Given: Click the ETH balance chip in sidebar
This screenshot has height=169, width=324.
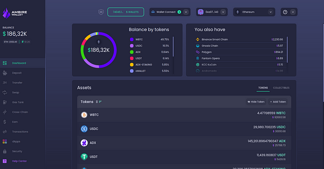Looking at the screenshot, I should (x=10, y=42).
